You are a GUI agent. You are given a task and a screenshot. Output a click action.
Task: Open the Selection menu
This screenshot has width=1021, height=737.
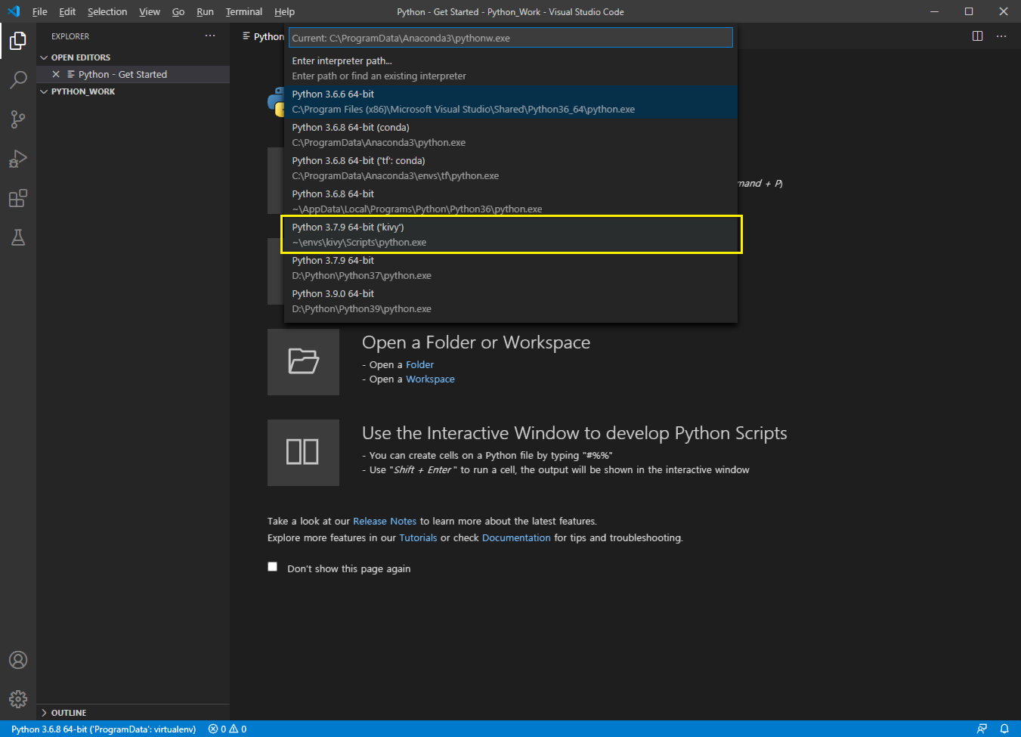[x=107, y=11]
